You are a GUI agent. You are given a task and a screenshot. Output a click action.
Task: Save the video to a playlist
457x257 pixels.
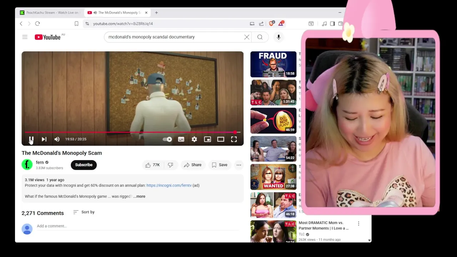tap(219, 165)
